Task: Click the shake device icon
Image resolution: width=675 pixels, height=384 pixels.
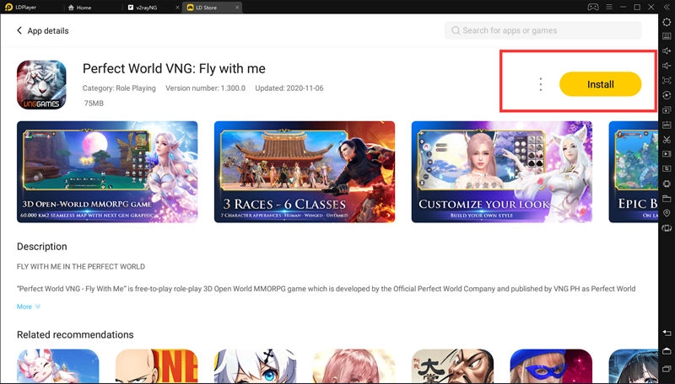Action: click(667, 227)
